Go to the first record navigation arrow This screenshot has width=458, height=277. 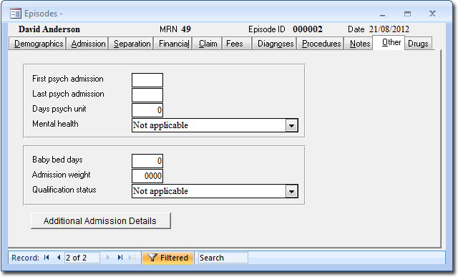[47, 258]
